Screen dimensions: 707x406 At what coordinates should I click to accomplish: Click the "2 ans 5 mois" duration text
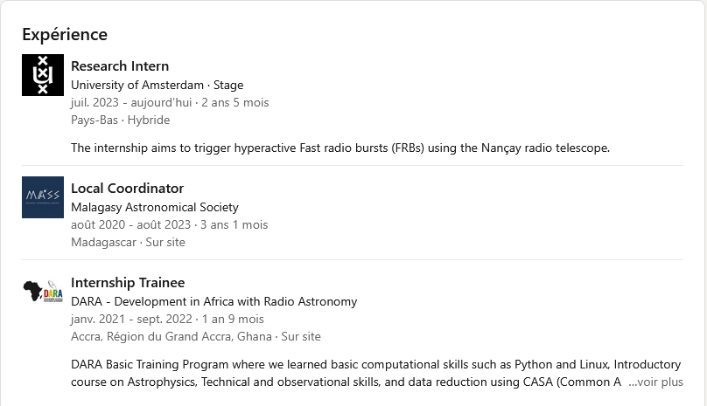tap(235, 102)
